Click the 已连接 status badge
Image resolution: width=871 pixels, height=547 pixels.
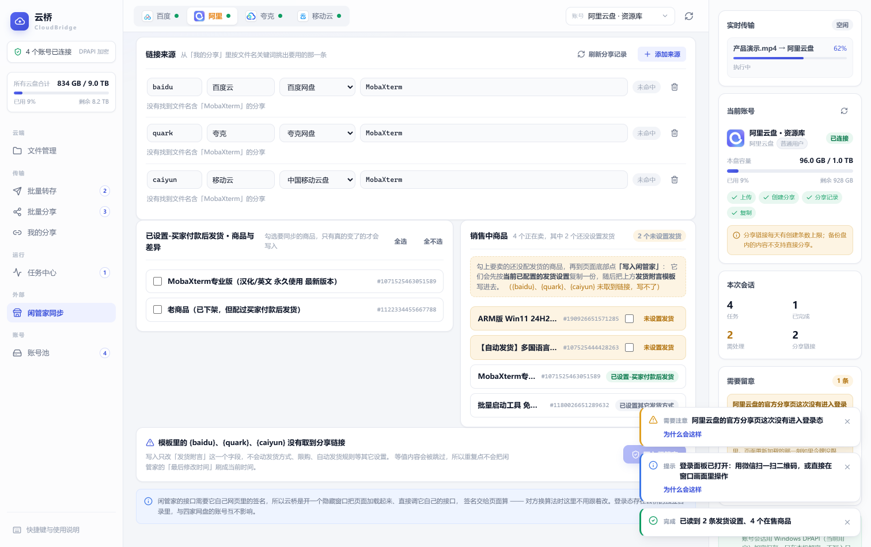839,138
